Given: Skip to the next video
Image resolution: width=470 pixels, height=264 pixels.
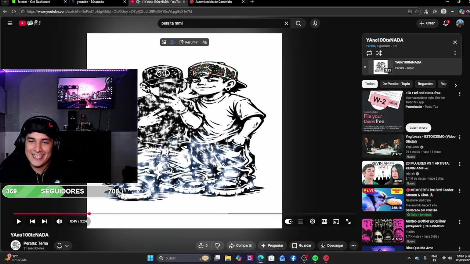Looking at the screenshot, I should pyautogui.click(x=44, y=221).
